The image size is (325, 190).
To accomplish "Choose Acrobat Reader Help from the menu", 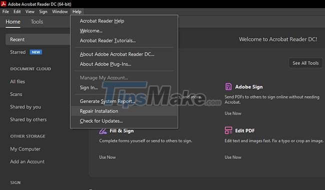I will [124, 21].
